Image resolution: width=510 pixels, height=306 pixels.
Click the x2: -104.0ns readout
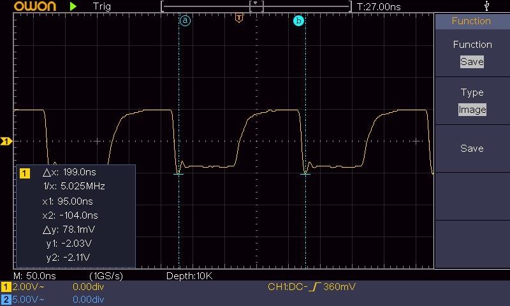pos(70,215)
